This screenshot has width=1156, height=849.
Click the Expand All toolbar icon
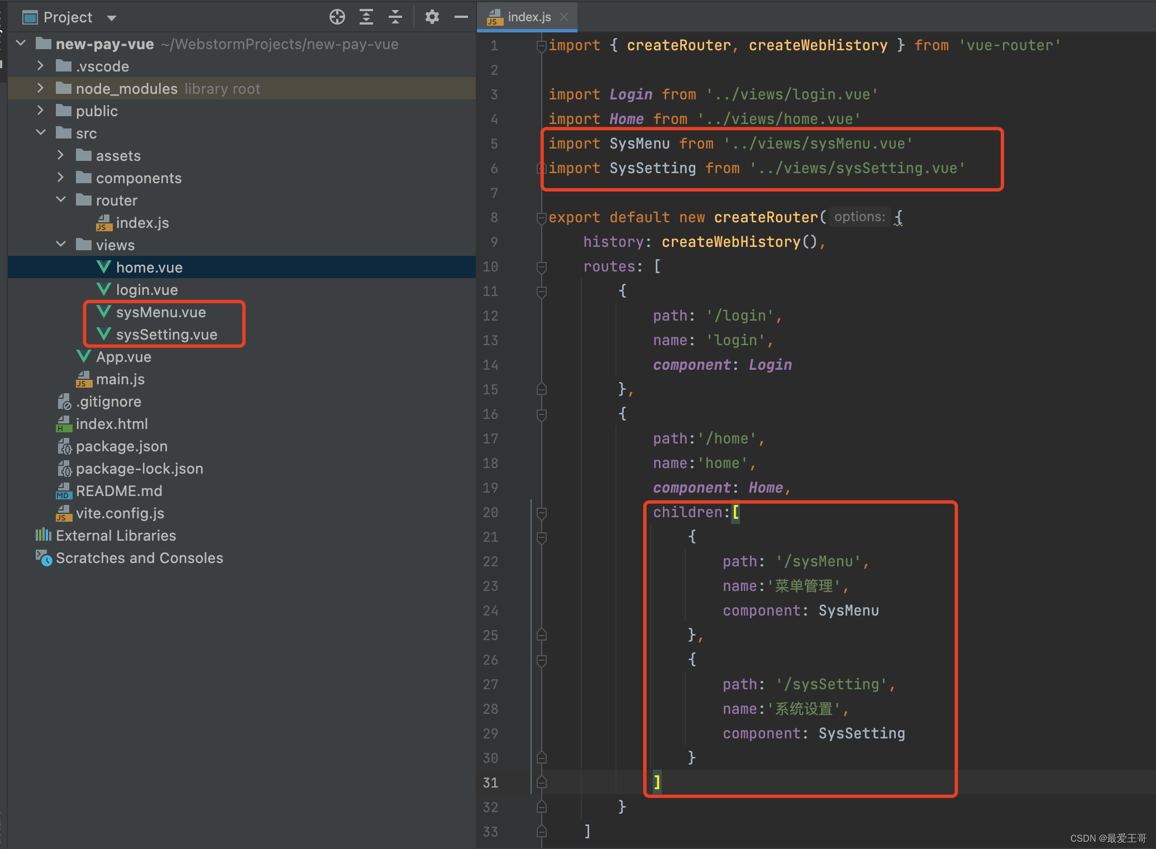(366, 17)
